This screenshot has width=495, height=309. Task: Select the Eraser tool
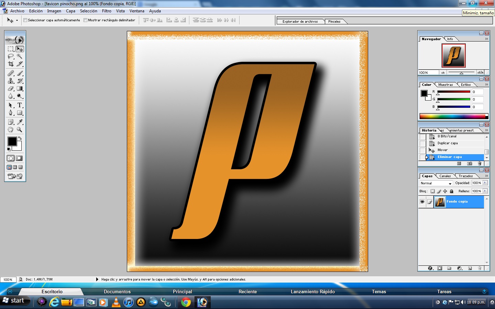[x=11, y=88]
